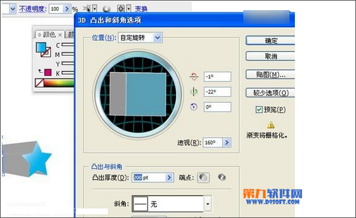Click the X rotation angle input field
The height and width of the screenshot is (218, 356).
tap(217, 77)
